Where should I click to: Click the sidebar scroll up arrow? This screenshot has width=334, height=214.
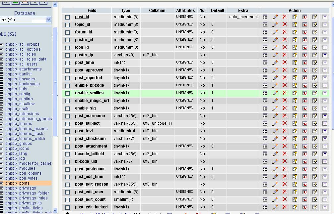55,5
